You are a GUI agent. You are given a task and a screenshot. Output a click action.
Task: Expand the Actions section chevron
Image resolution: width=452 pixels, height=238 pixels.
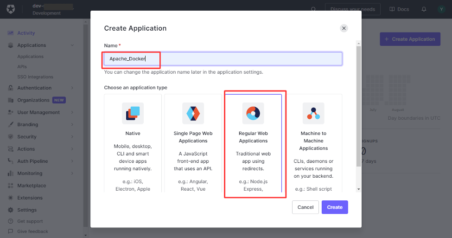[x=72, y=149]
